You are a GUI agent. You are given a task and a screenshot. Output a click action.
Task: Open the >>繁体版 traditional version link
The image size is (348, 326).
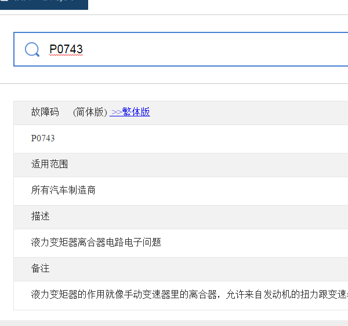tap(130, 112)
